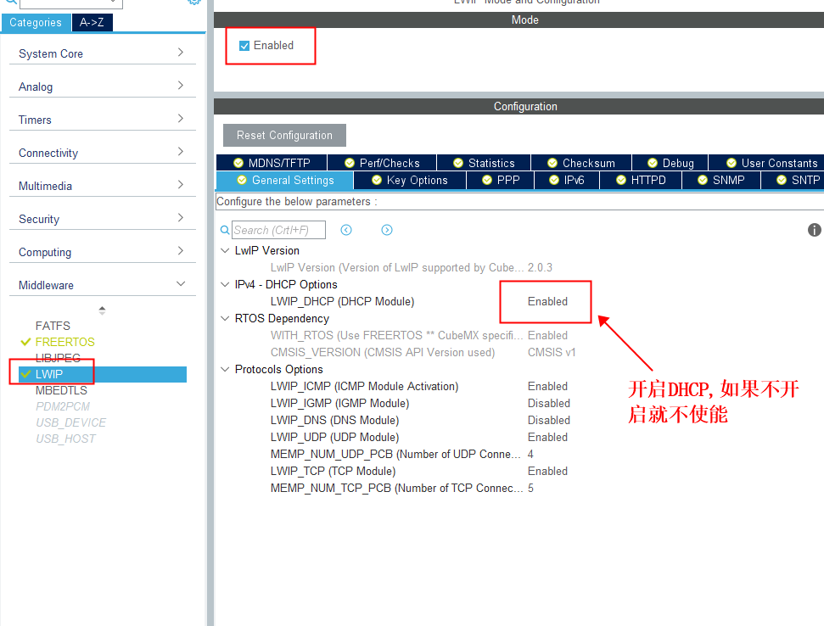824x626 pixels.
Task: Click the right arrow navigation icon near search
Action: [x=387, y=230]
